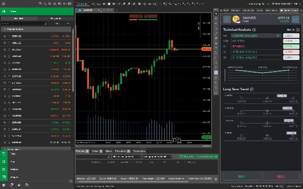
Task: Click the zoom in magnifier on chart toolbar
Action: [124, 4]
